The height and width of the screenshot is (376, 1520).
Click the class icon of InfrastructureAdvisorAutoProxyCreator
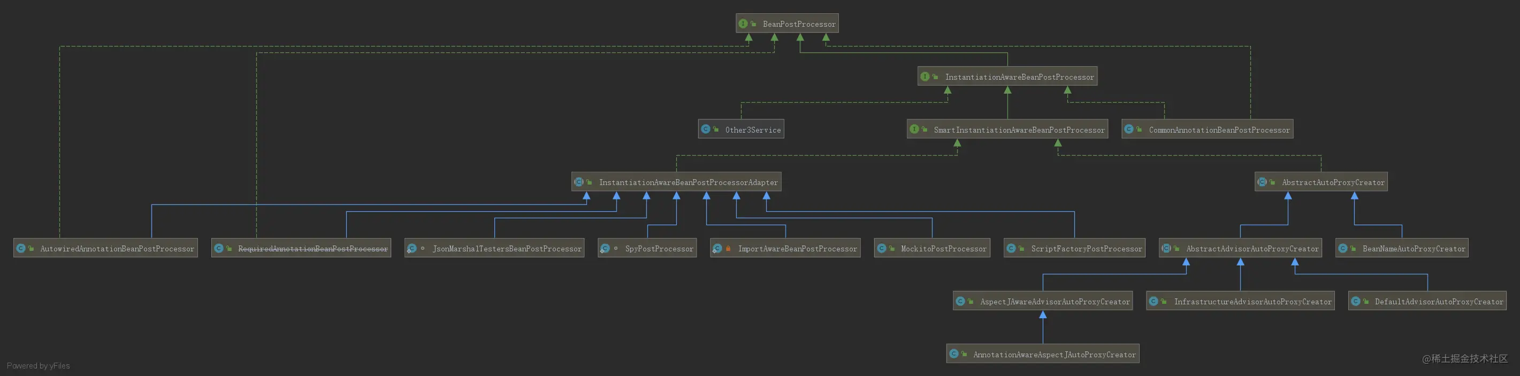1154,301
